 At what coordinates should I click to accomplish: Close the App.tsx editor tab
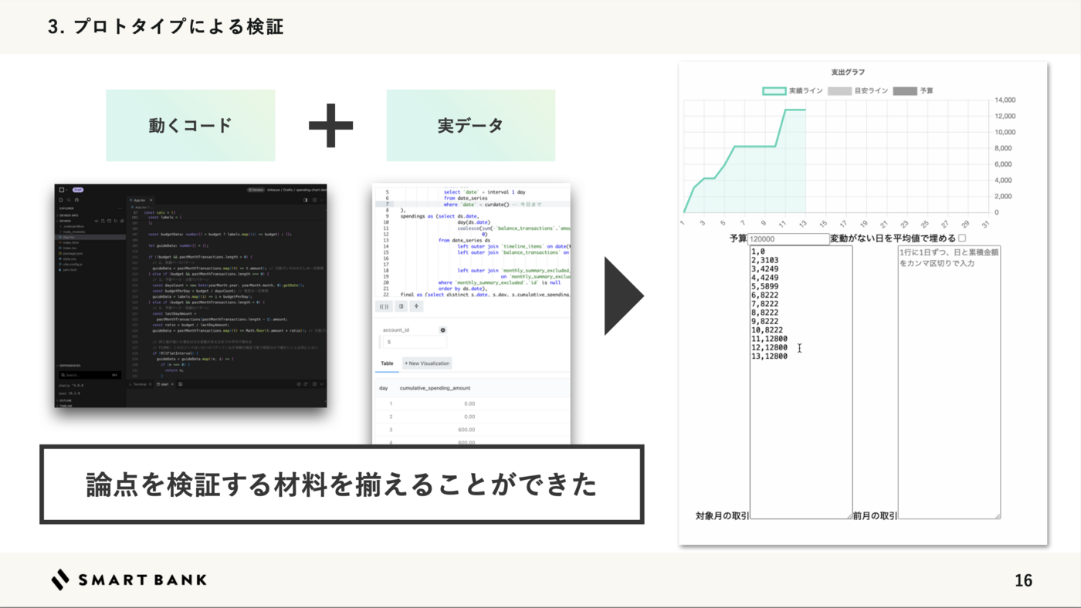151,201
